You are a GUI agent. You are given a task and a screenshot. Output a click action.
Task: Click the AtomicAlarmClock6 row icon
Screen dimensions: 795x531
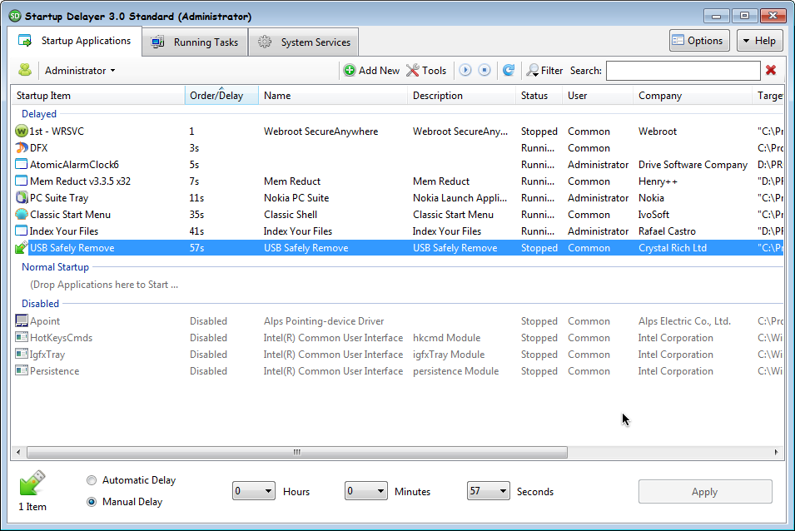click(x=22, y=164)
